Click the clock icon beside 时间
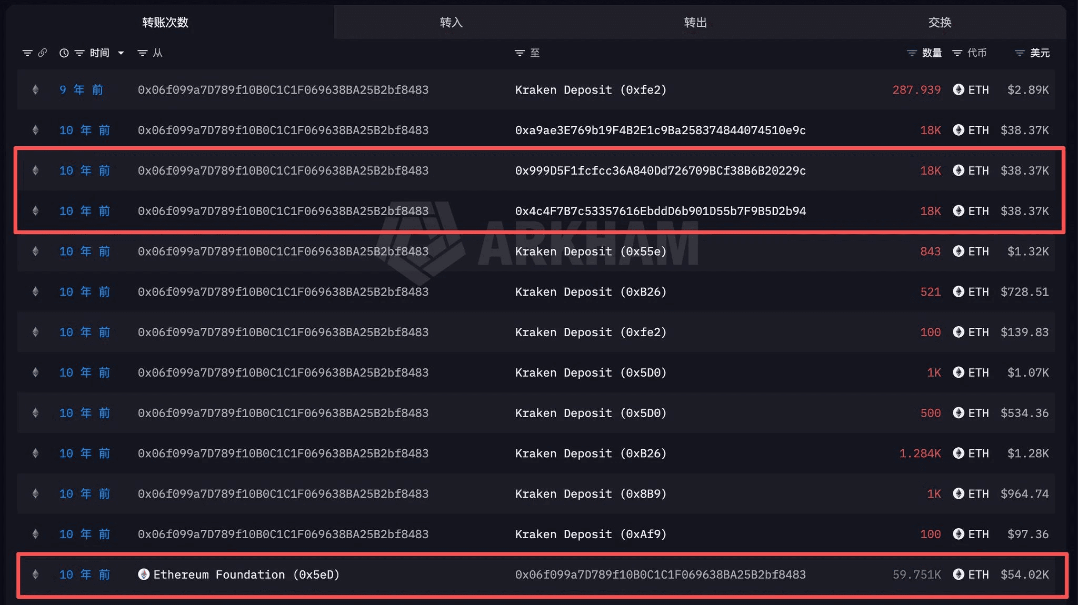1078x605 pixels. [x=64, y=53]
